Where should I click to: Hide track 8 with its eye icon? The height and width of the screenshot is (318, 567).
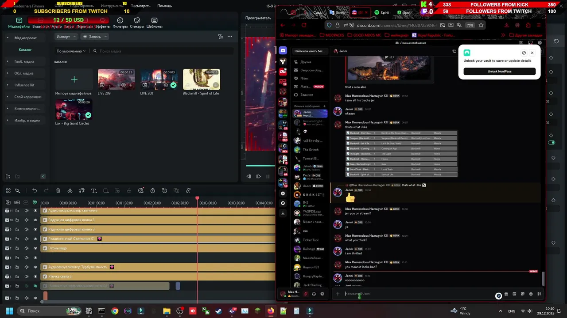coord(35,239)
